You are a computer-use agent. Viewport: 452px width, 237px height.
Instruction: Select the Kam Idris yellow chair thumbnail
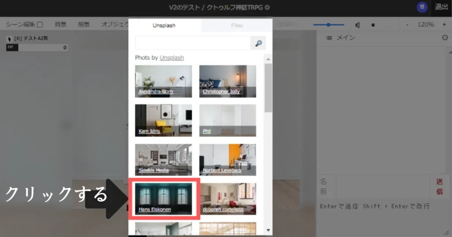163,121
